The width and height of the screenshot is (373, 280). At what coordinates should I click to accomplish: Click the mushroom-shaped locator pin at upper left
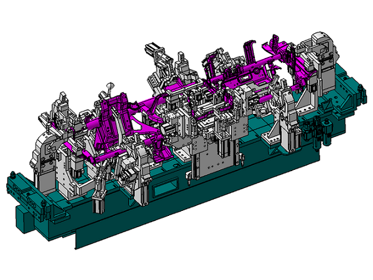(x=110, y=84)
